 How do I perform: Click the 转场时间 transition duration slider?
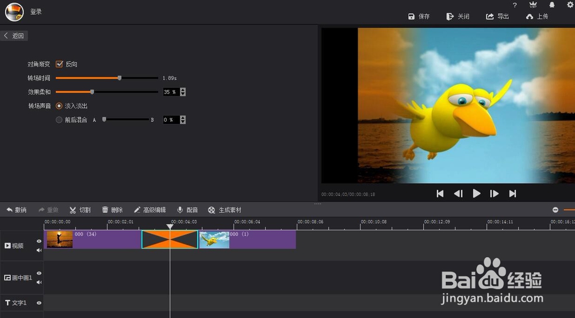pyautogui.click(x=107, y=78)
